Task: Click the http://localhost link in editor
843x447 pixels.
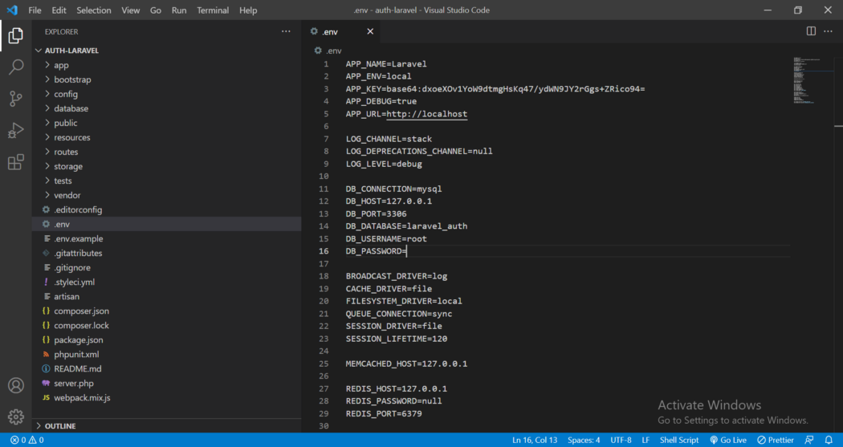Action: [427, 114]
